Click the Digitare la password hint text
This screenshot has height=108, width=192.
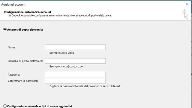[x=85, y=86]
